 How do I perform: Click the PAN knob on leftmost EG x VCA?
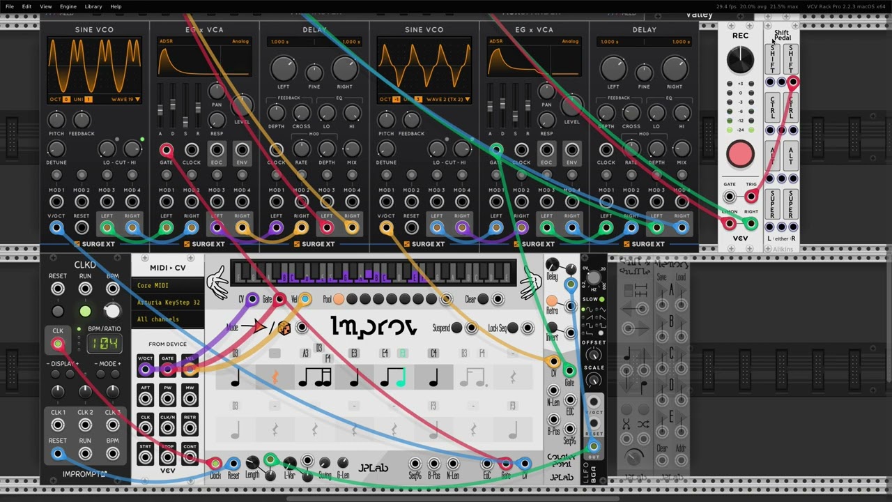point(217,91)
